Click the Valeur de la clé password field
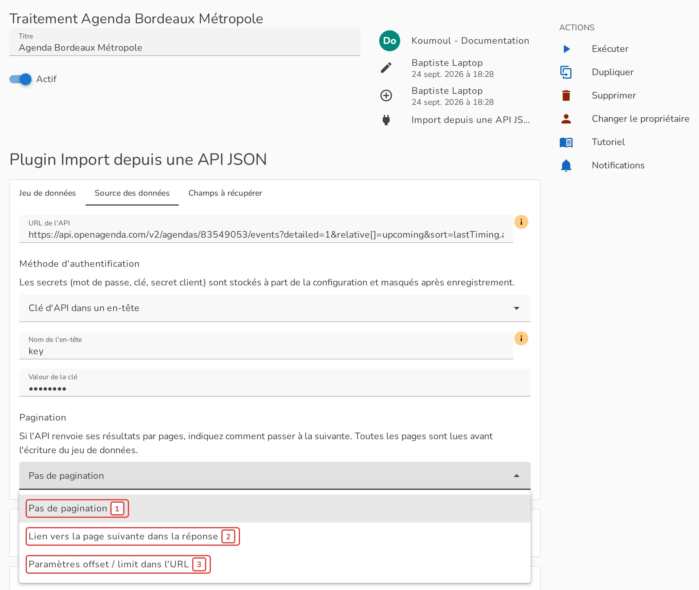Screen dimensions: 699x590 pos(275,383)
